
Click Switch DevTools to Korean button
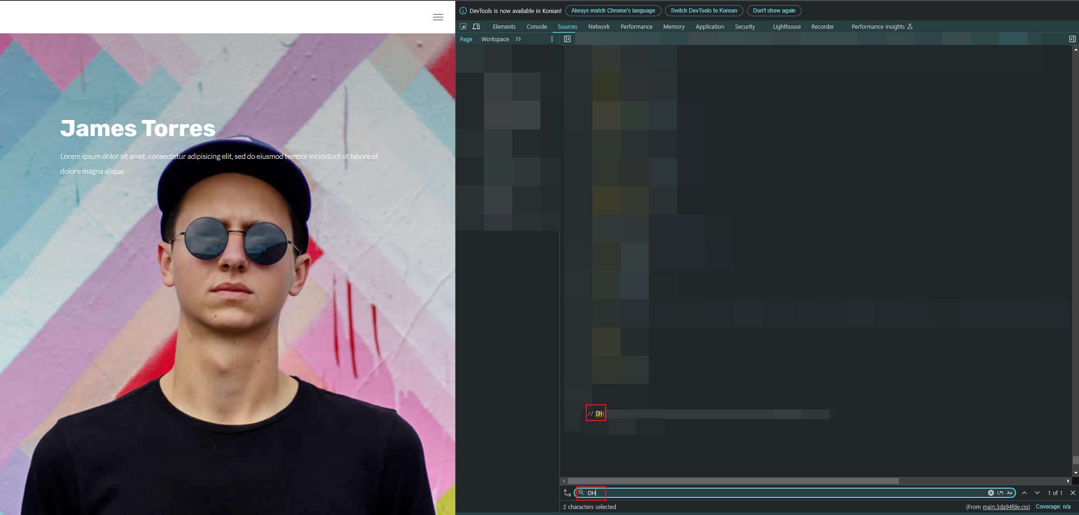[x=703, y=11]
